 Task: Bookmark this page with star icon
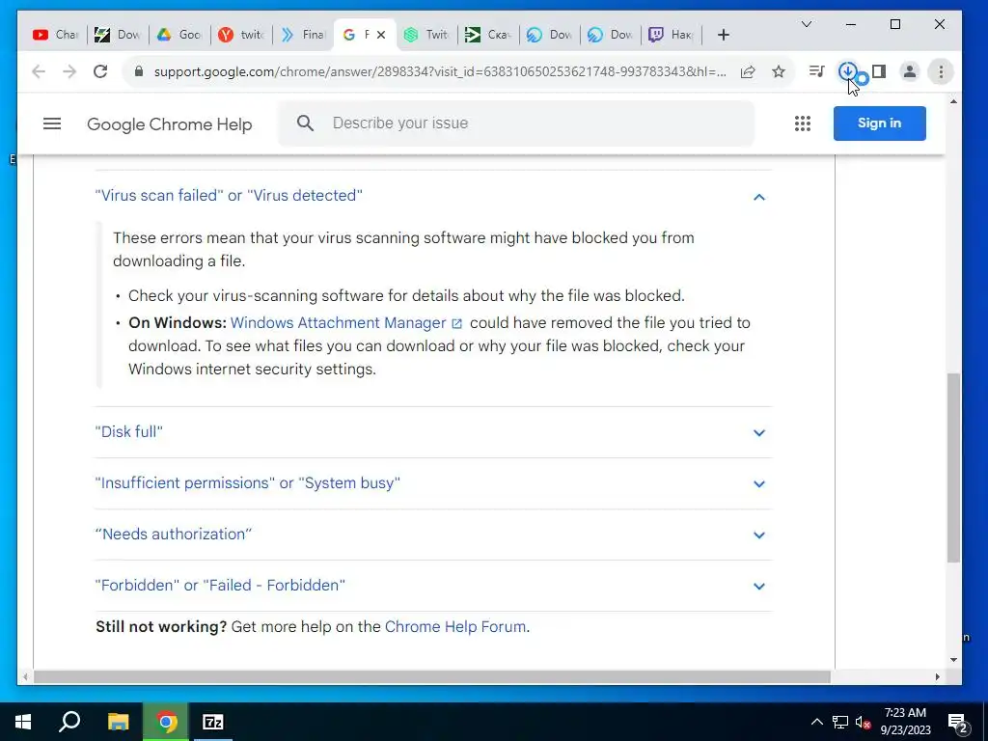[779, 71]
